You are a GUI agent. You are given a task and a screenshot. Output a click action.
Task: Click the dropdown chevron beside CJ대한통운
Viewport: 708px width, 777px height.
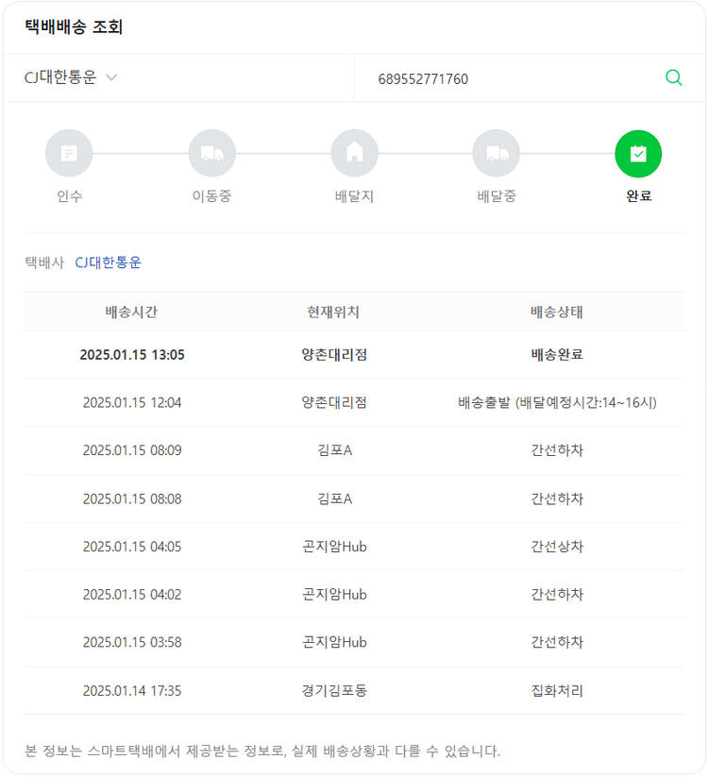(111, 78)
